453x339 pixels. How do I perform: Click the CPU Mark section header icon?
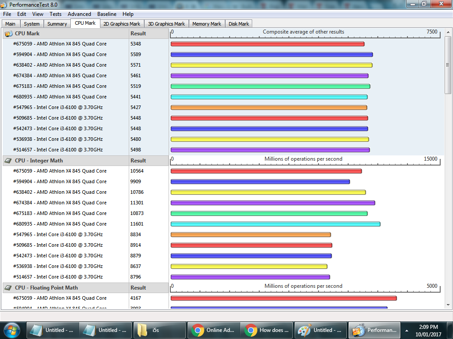tap(9, 34)
